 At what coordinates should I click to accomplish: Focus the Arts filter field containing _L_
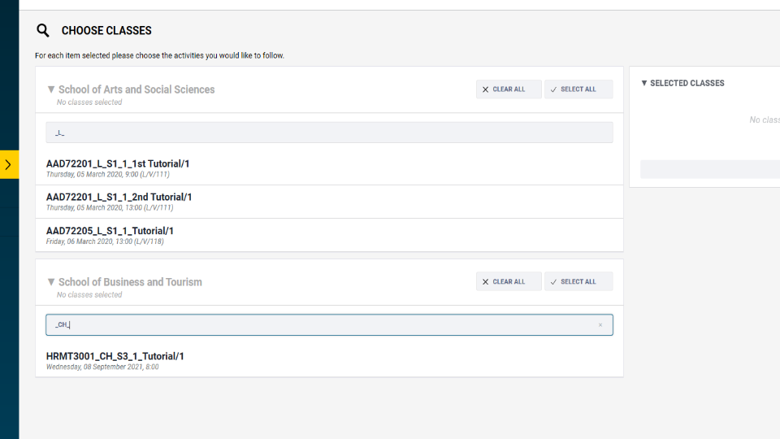(x=329, y=133)
